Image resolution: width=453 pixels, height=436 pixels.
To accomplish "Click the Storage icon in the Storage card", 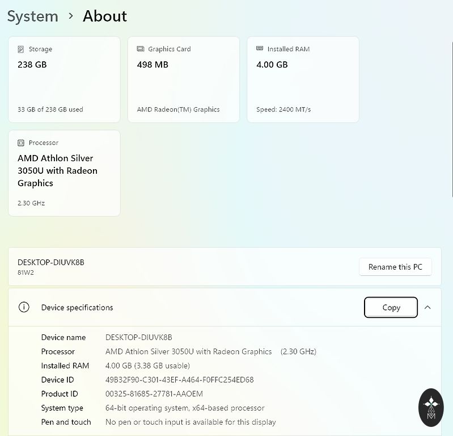I will tap(21, 49).
